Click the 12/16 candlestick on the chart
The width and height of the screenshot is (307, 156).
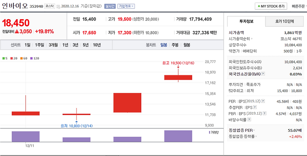tap(178, 77)
